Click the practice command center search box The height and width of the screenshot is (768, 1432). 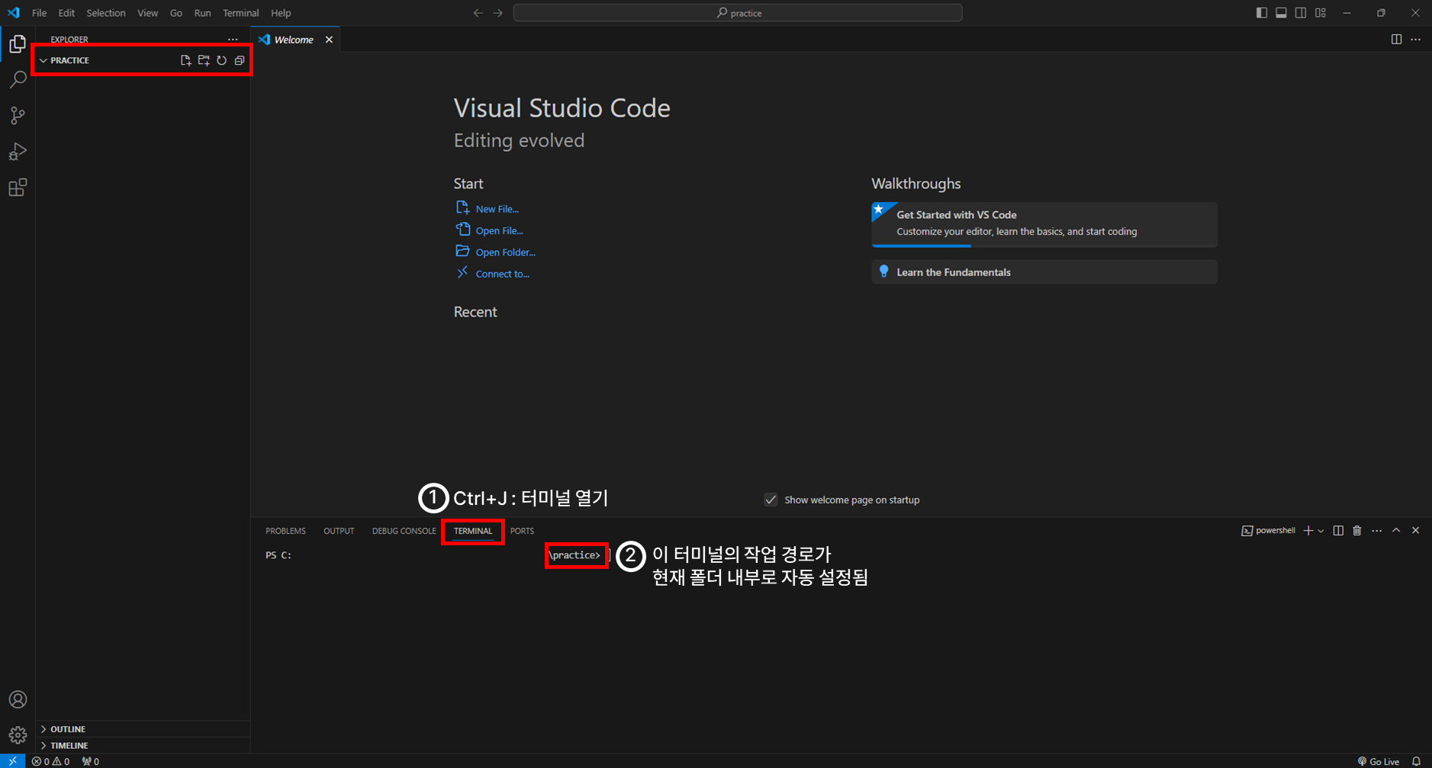pyautogui.click(x=738, y=13)
